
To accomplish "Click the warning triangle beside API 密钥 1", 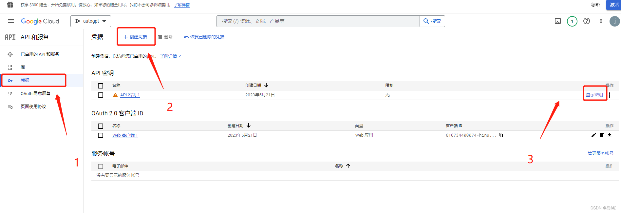I will (115, 95).
